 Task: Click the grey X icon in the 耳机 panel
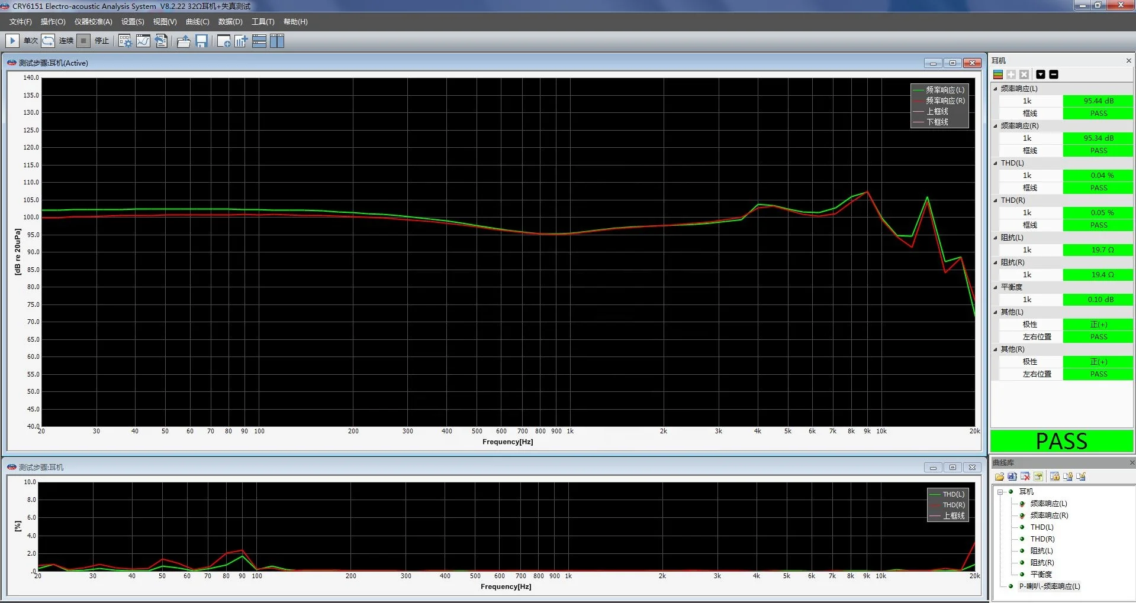[x=1024, y=74]
